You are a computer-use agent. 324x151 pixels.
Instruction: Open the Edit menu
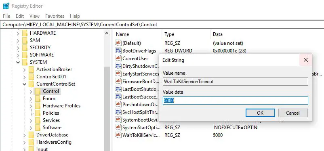pos(20,16)
